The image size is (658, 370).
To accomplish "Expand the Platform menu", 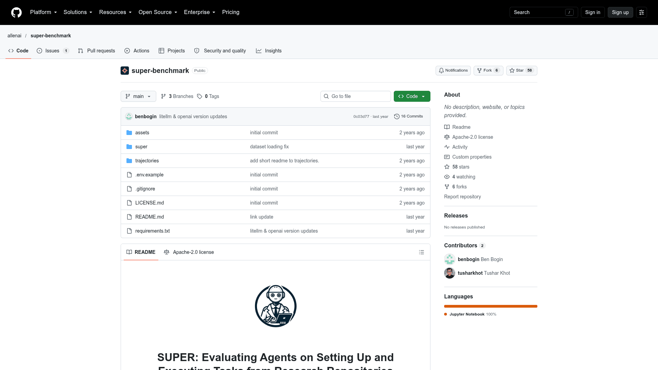I will point(44,12).
